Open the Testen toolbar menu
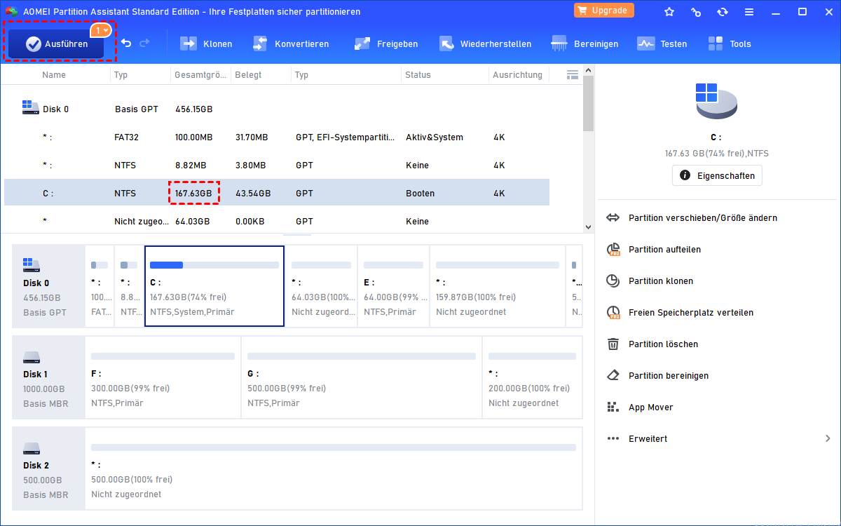The width and height of the screenshot is (841, 526). pos(662,43)
